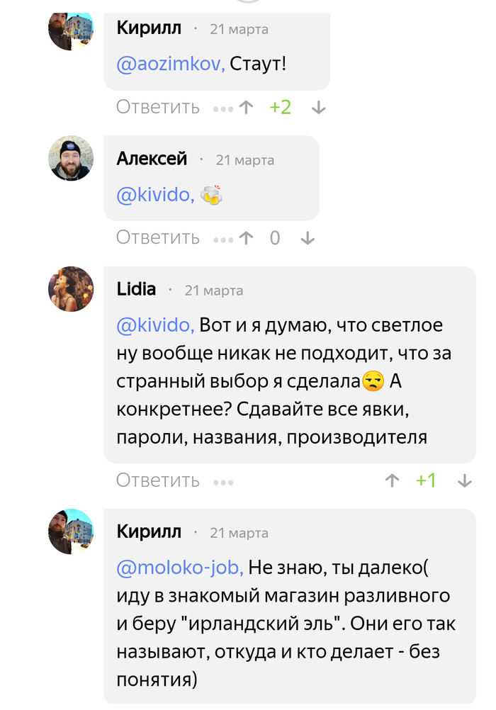The width and height of the screenshot is (496, 710).
Task: Open @kivido mention in Алексей's comment
Action: click(x=155, y=195)
